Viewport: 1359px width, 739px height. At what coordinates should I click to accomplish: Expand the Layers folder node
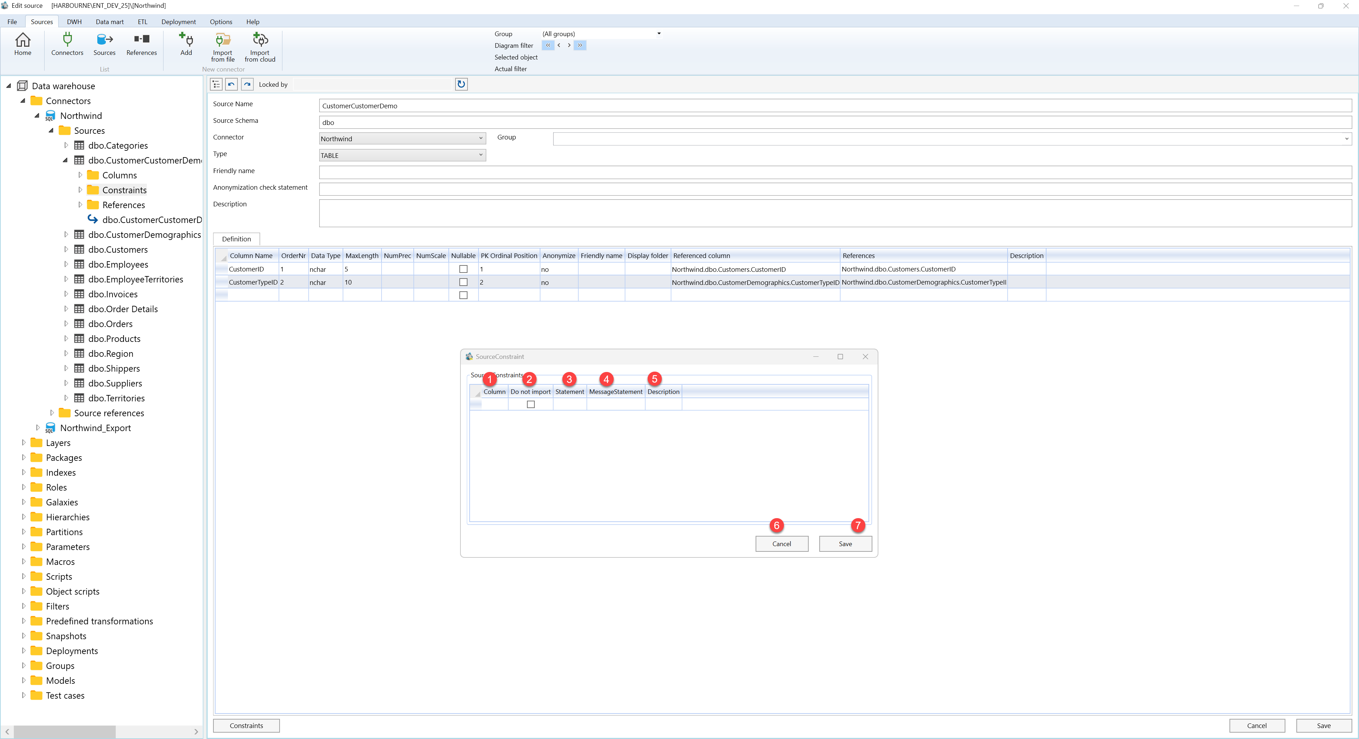point(23,442)
